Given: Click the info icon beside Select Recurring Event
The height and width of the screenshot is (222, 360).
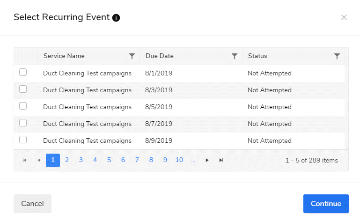Looking at the screenshot, I should 116,18.
